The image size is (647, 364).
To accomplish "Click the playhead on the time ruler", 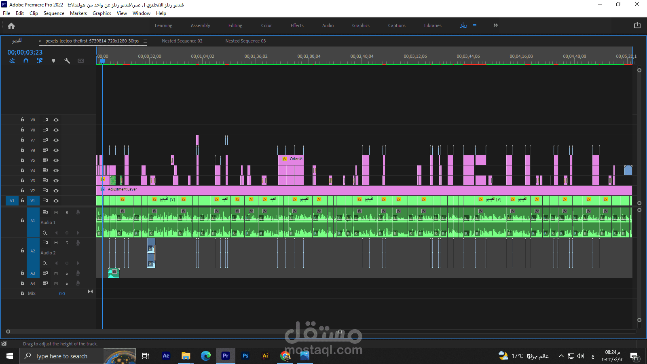I will click(102, 61).
